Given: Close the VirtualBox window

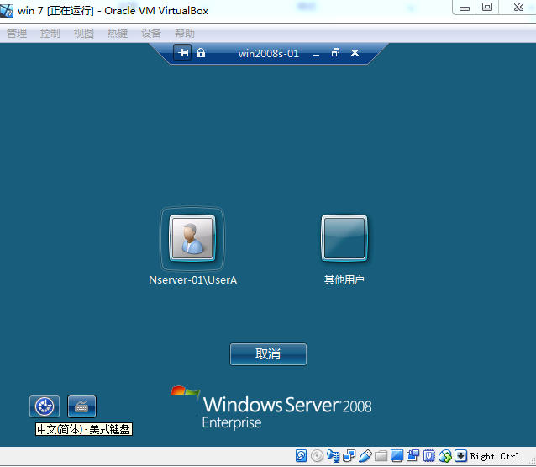Looking at the screenshot, I should pos(518,7).
